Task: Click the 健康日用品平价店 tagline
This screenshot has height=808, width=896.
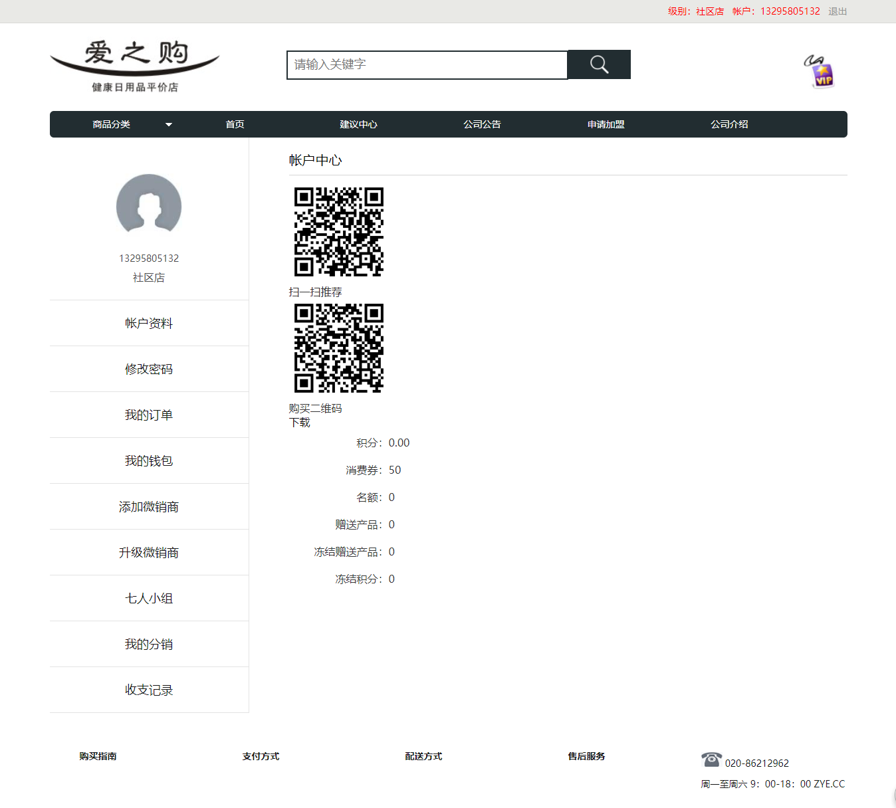Action: [135, 87]
